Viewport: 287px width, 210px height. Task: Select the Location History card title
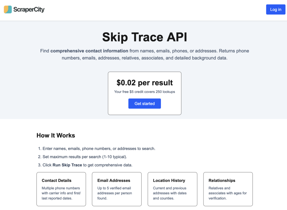(169, 181)
